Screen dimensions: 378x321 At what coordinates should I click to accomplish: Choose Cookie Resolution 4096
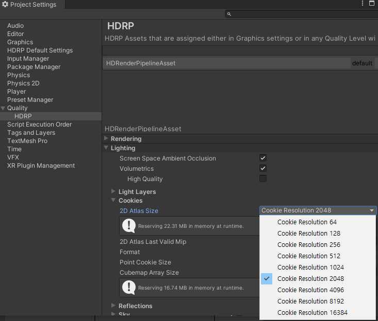(x=318, y=290)
